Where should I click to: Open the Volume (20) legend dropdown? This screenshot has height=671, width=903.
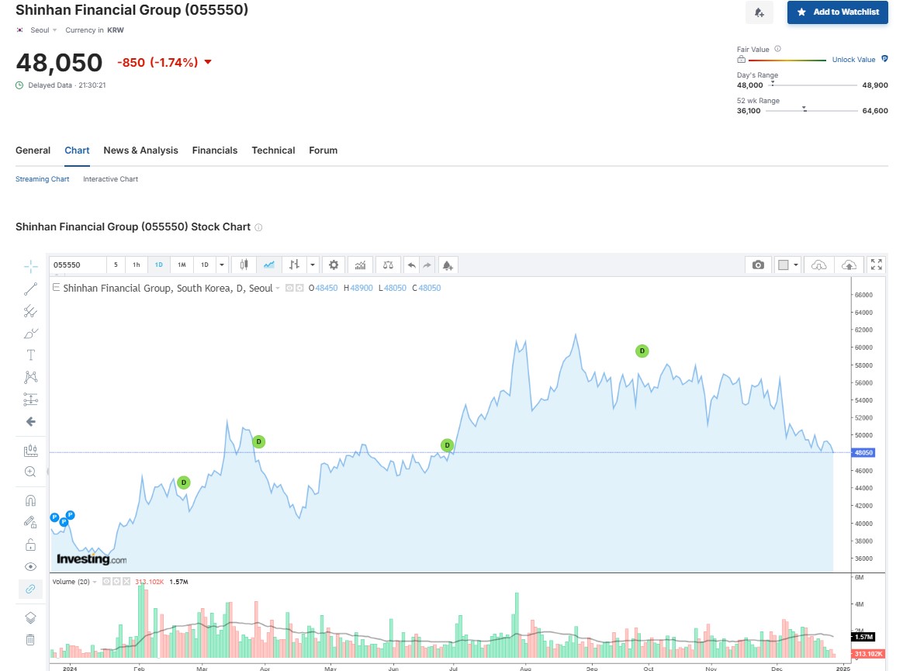tap(95, 582)
